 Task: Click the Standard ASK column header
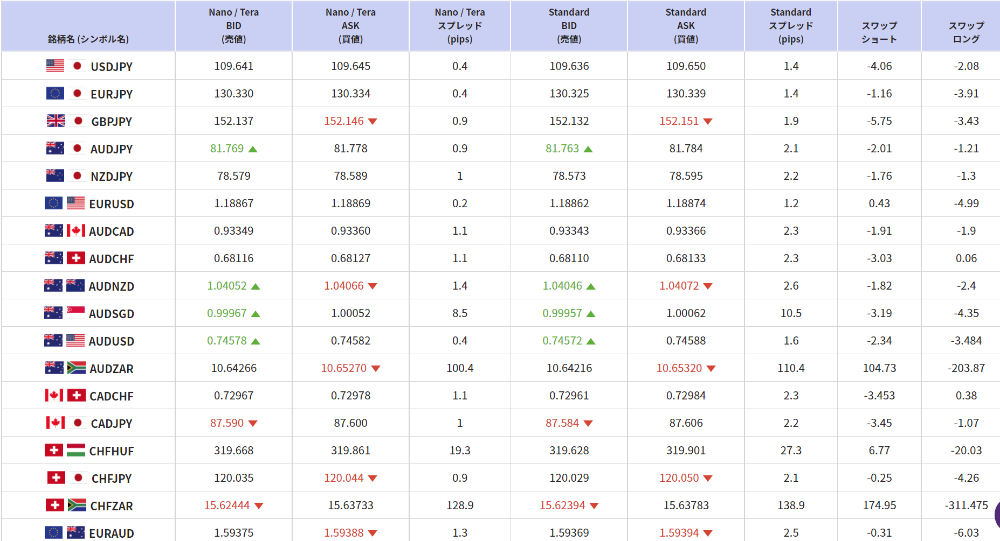[x=686, y=26]
